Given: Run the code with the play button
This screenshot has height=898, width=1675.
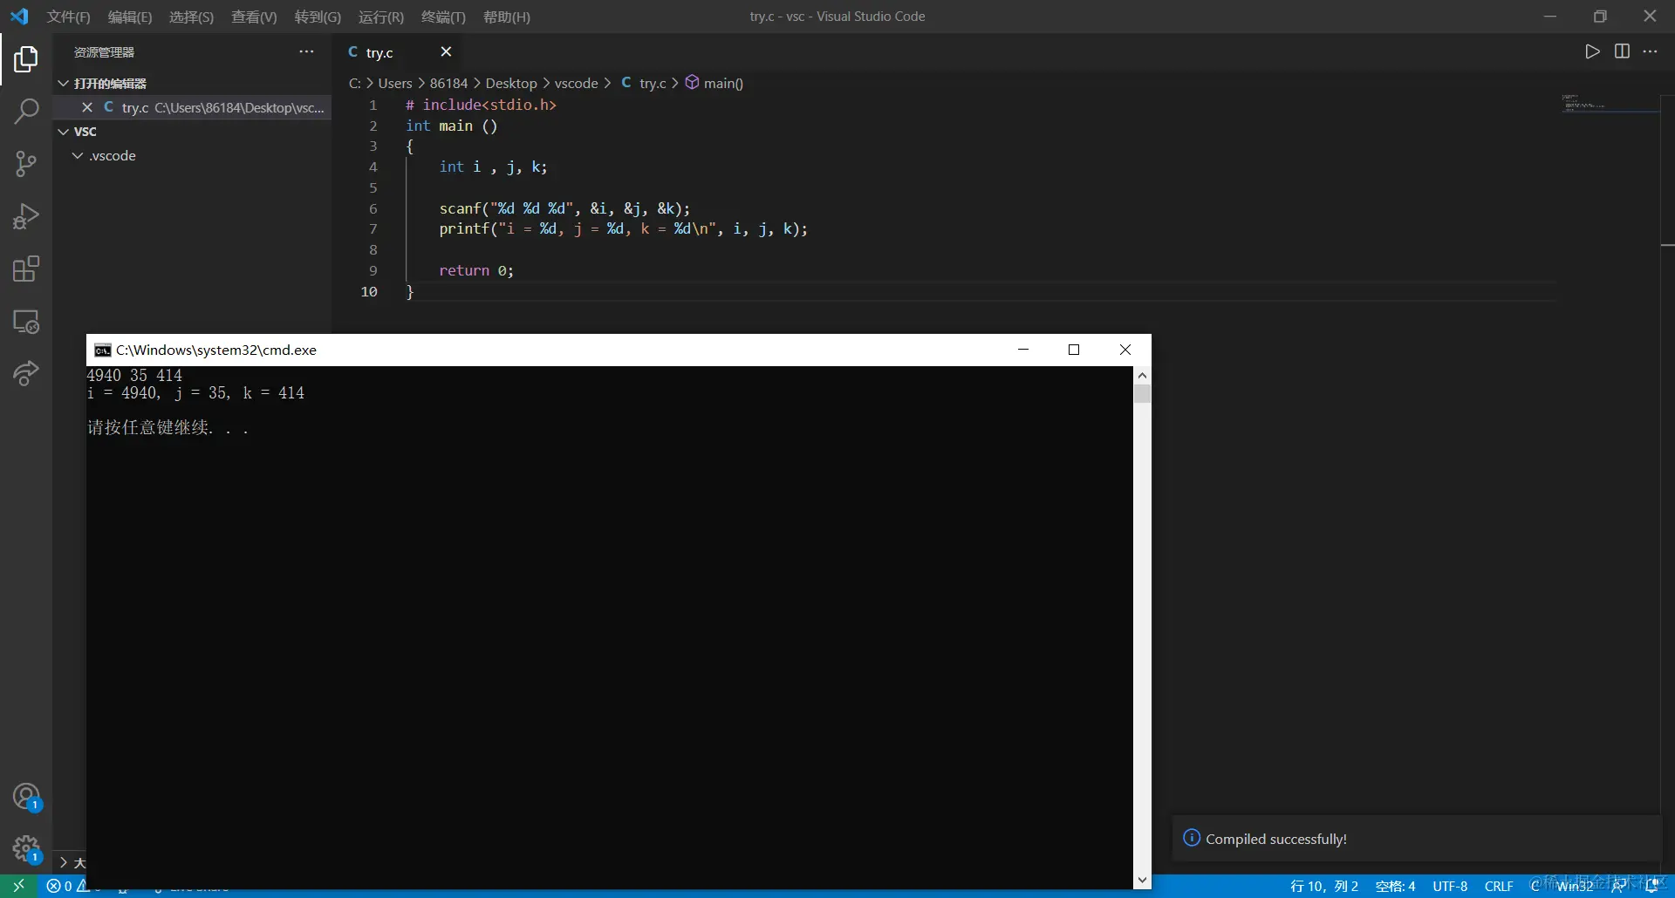Looking at the screenshot, I should (1592, 51).
